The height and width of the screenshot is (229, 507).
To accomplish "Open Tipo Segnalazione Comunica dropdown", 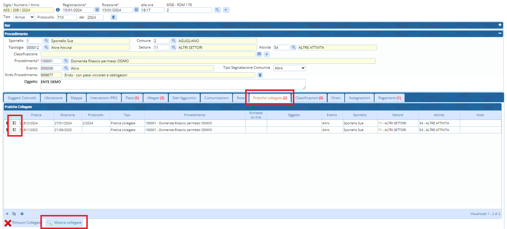I will point(289,68).
